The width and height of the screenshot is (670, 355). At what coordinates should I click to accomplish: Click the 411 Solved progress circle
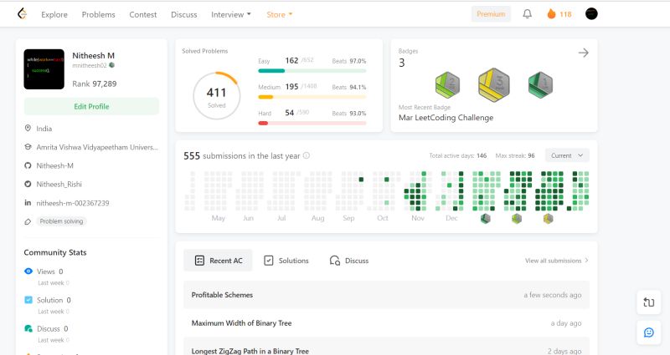point(216,96)
